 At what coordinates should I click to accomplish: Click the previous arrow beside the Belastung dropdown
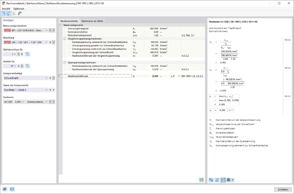point(50,42)
